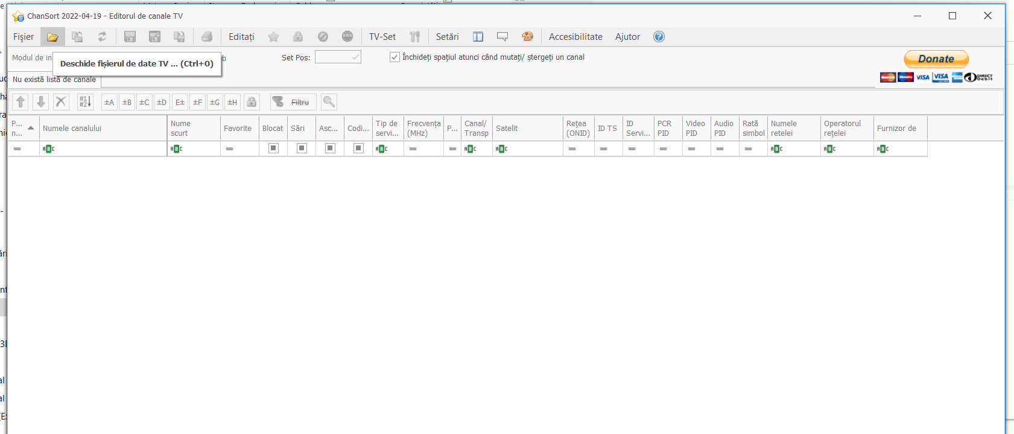The width and height of the screenshot is (1014, 434).
Task: Click the Rețea (ONID) column header
Action: (x=578, y=128)
